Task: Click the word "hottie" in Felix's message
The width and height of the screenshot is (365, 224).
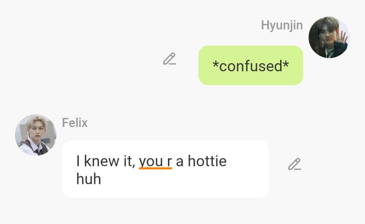Action: (x=207, y=161)
